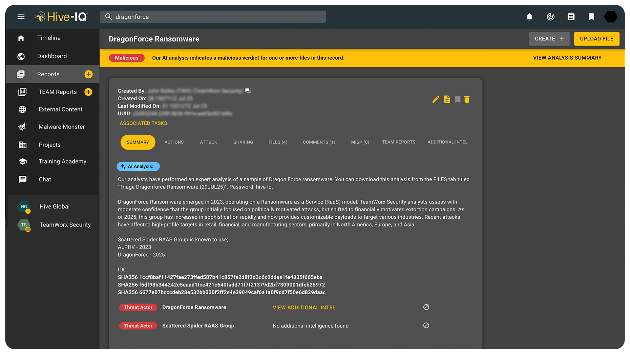Open VIEW ANALYSIS SUMMARY link
The width and height of the screenshot is (630, 354).
(x=567, y=58)
